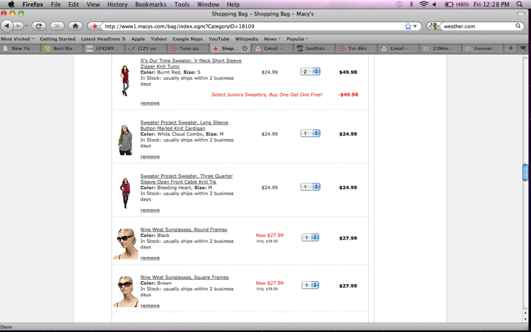Screen dimensions: 531x332
Task: Bookmark this page with the star icon
Action: pyautogui.click(x=408, y=26)
